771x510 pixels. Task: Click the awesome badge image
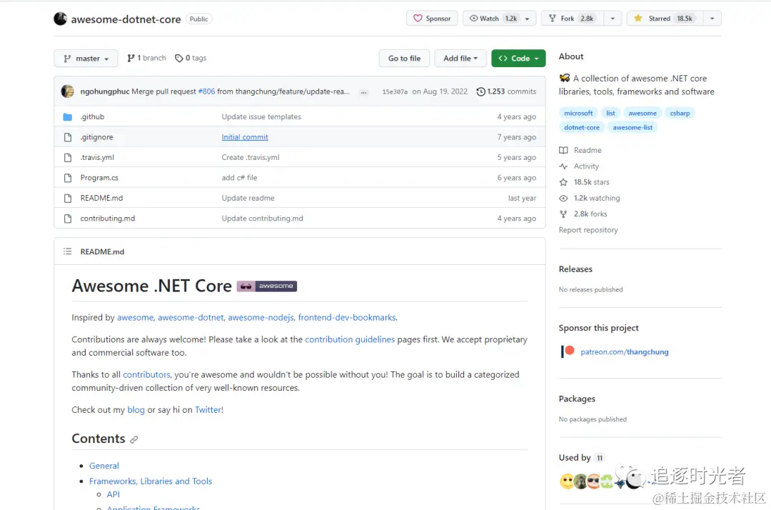click(267, 286)
